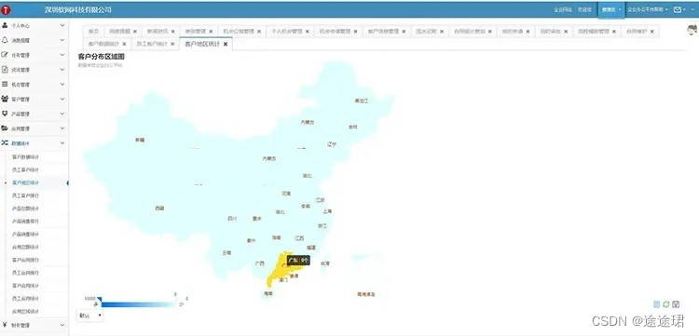Switch to the 机会公海管理 tab
699x336 pixels.
[x=241, y=31]
